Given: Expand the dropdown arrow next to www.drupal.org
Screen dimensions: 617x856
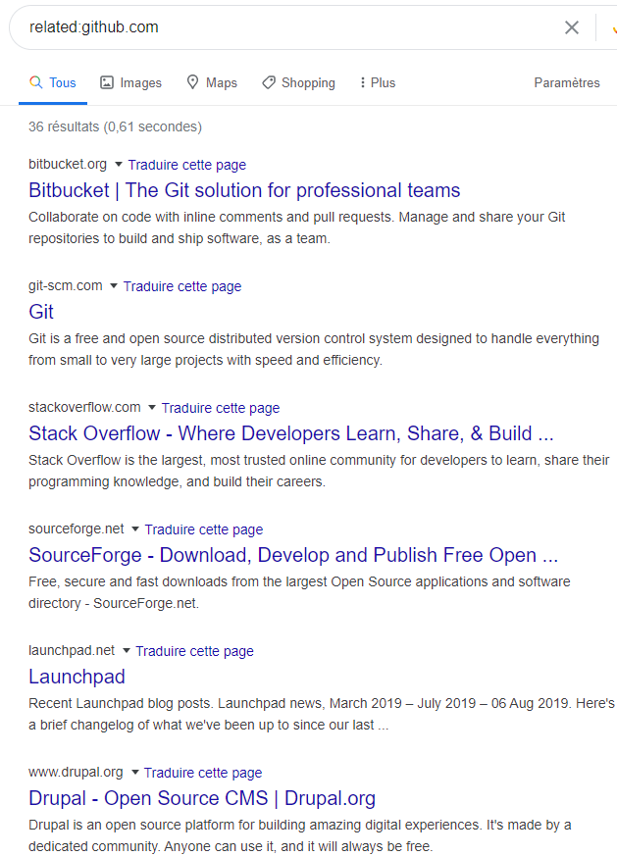Looking at the screenshot, I should coord(134,773).
